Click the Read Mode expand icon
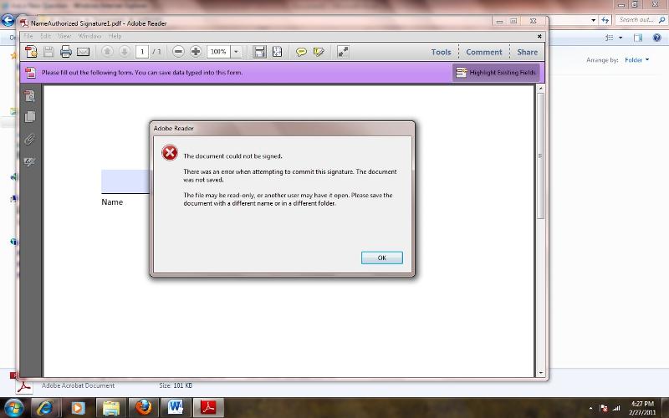Screen dimensions: 669x418 click(x=343, y=52)
